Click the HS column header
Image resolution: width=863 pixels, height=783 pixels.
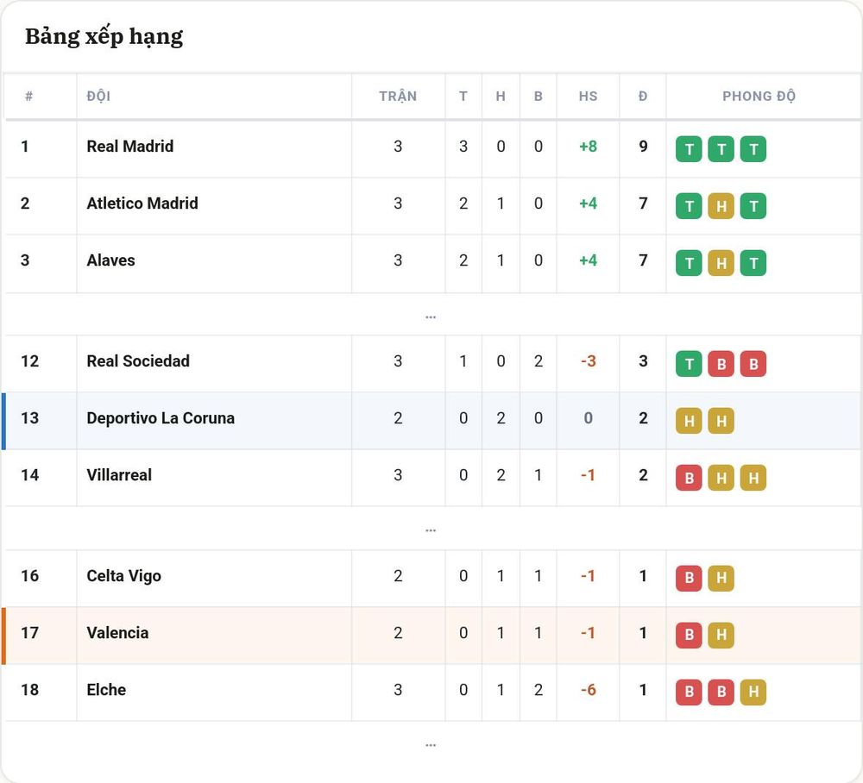pyautogui.click(x=588, y=97)
